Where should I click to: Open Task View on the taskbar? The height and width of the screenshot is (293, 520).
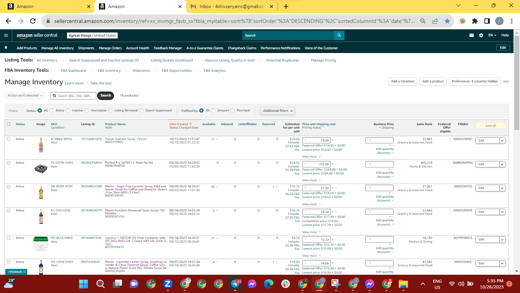117,284
